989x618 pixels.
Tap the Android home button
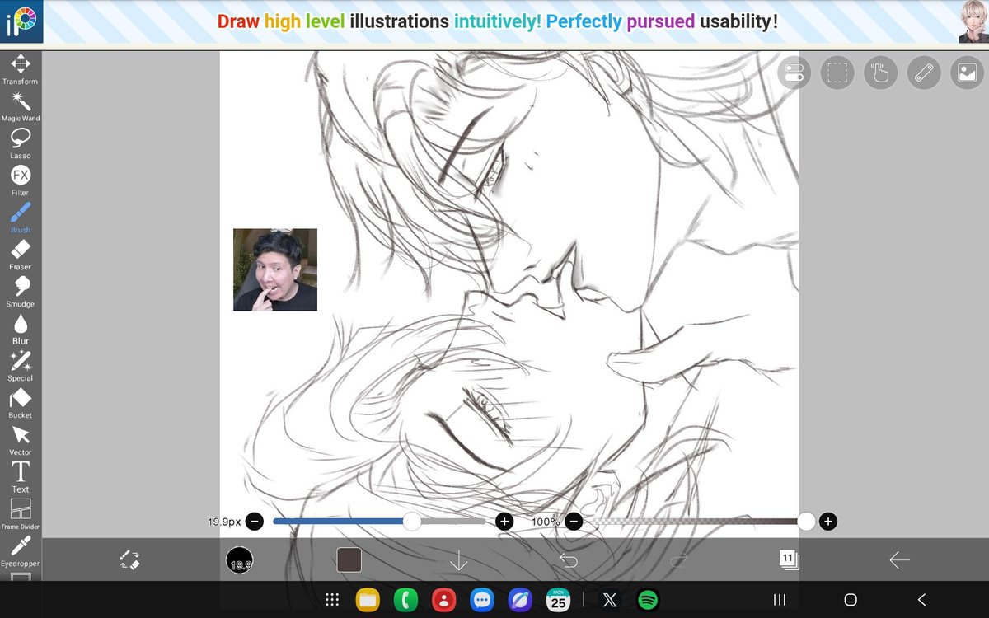pos(851,600)
